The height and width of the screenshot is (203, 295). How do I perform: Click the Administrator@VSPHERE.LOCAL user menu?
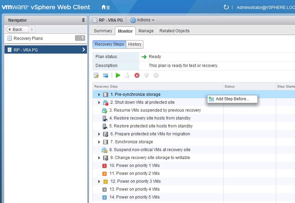click(x=266, y=7)
